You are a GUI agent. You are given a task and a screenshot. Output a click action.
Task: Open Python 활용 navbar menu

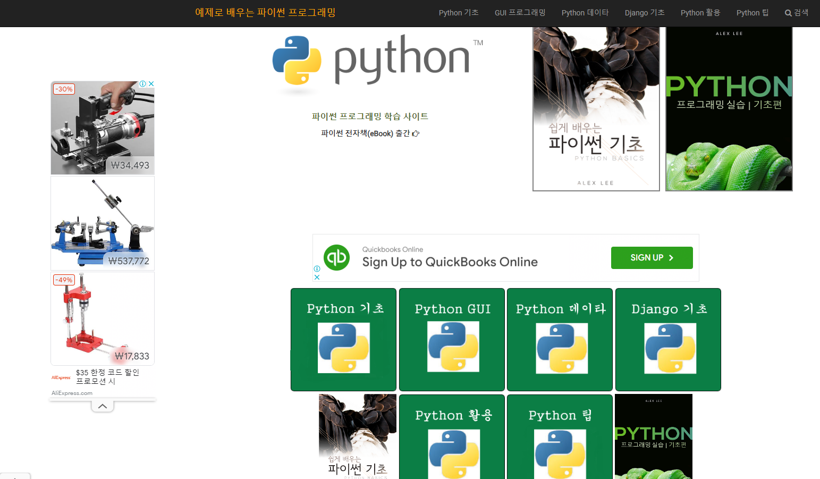(x=700, y=13)
